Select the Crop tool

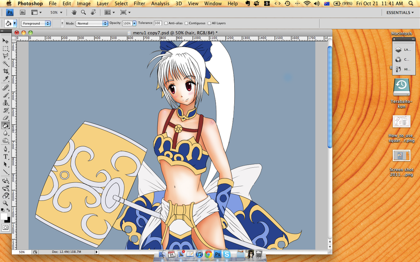click(x=5, y=71)
